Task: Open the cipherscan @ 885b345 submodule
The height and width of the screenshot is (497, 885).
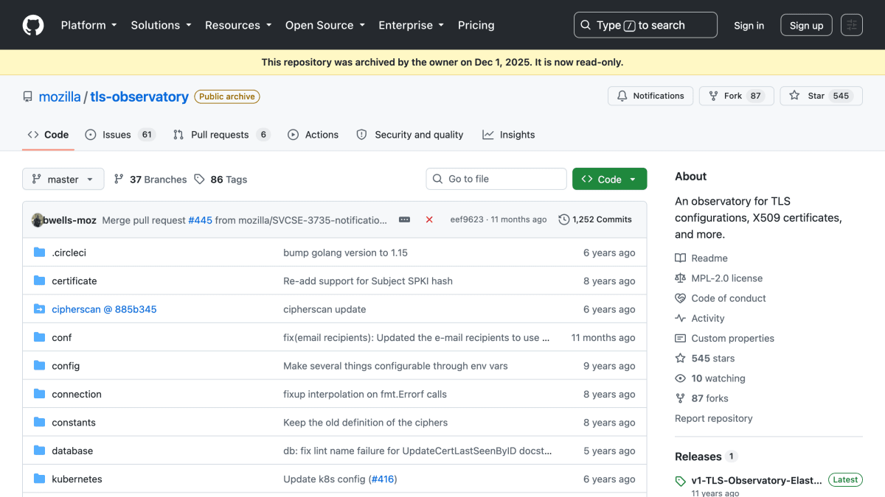Action: coord(104,309)
